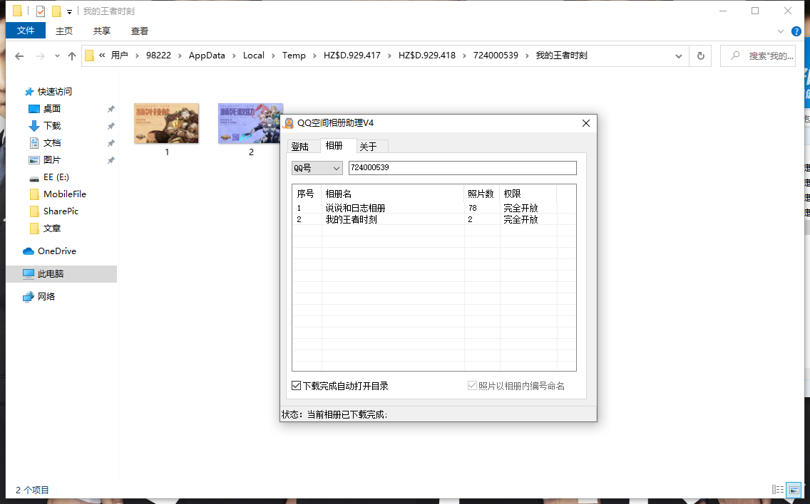Click 用户 in the address path
Viewport: 810px width, 504px height.
(x=119, y=56)
